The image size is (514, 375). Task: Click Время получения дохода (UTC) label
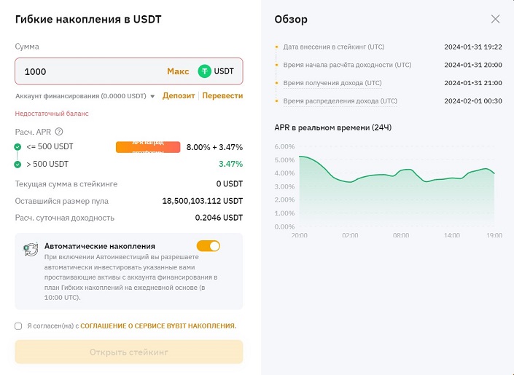(332, 83)
